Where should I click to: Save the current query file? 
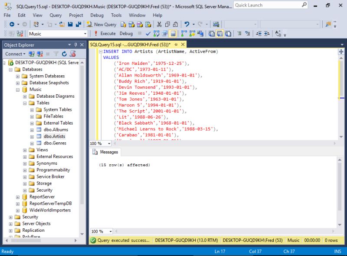point(70,25)
